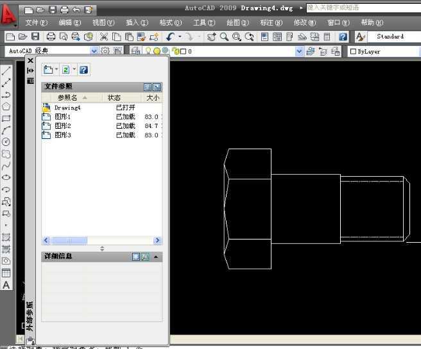Open the Help icon in standard toolbar
This screenshot has width=421, height=349.
click(x=343, y=37)
